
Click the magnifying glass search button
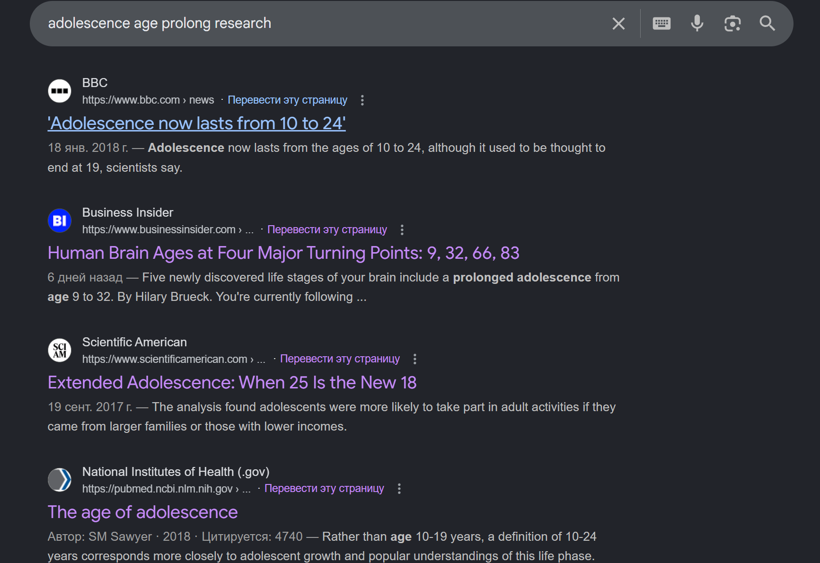coord(767,24)
